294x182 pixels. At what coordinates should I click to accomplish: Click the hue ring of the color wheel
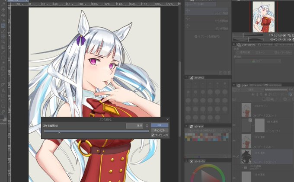[x=208, y=166]
